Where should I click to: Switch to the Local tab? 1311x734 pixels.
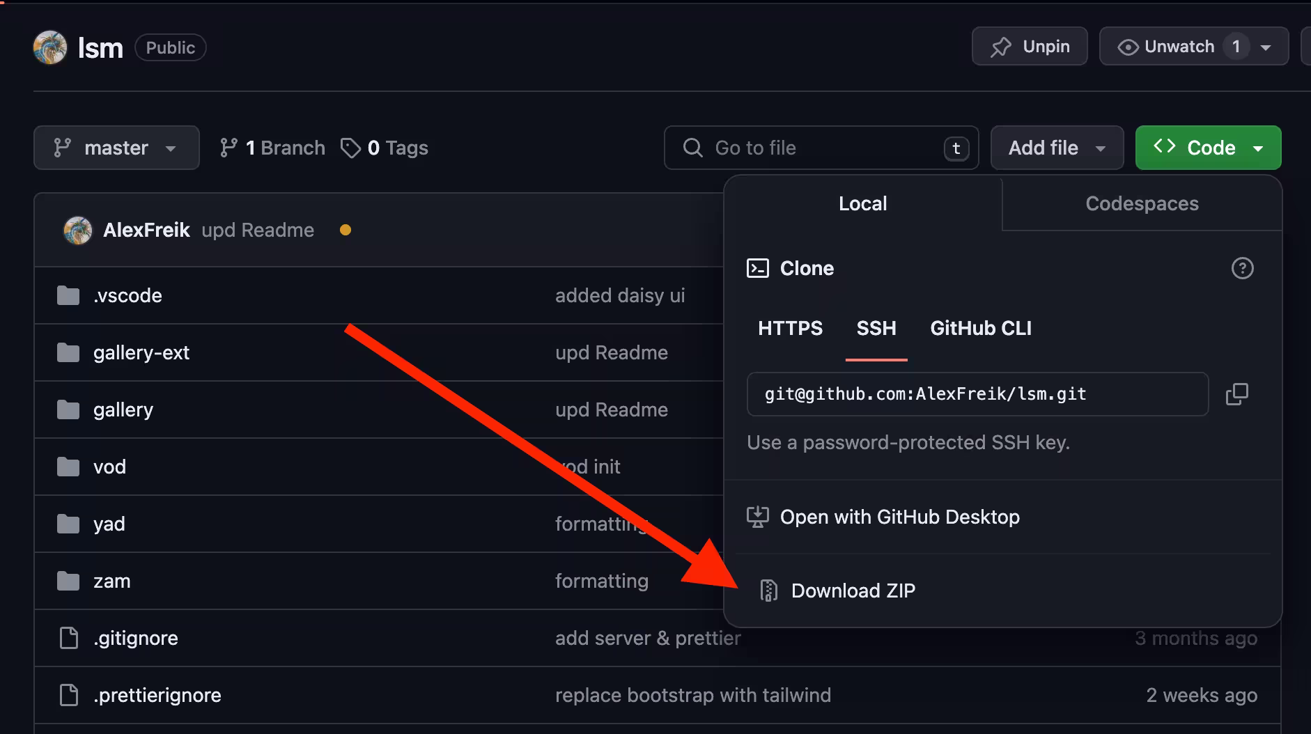tap(863, 203)
